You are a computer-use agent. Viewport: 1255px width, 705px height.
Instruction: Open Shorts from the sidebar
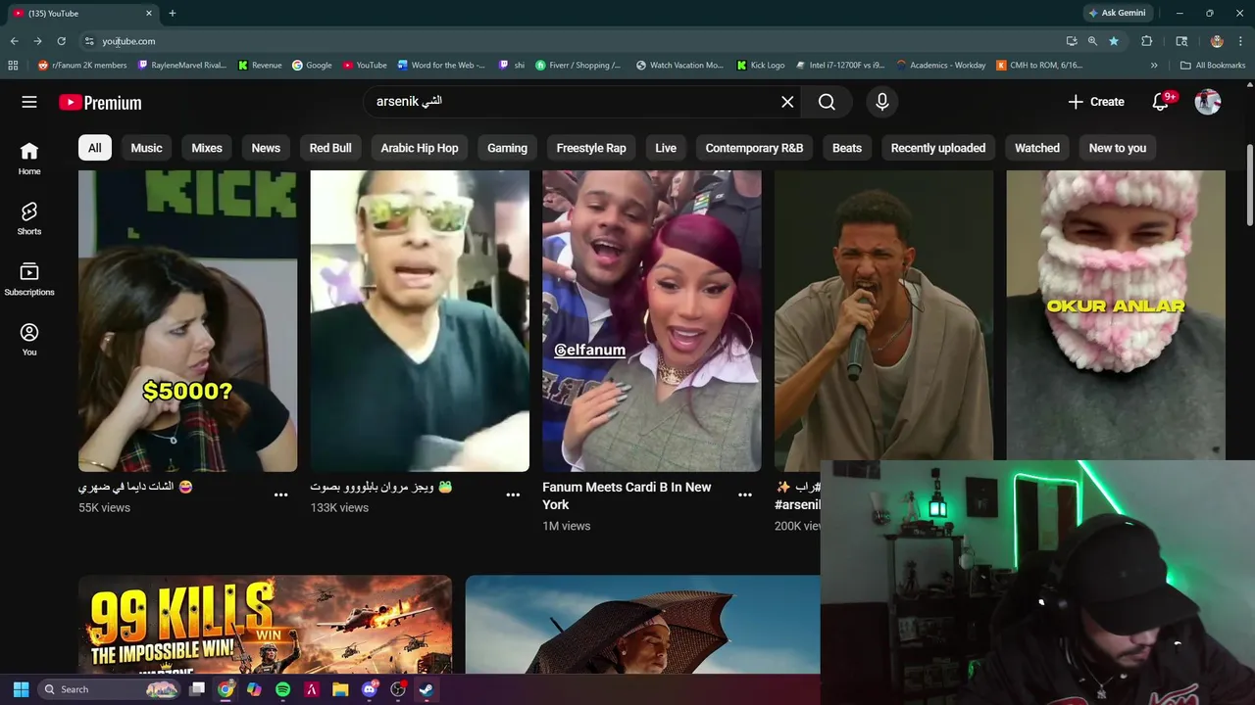(x=29, y=218)
